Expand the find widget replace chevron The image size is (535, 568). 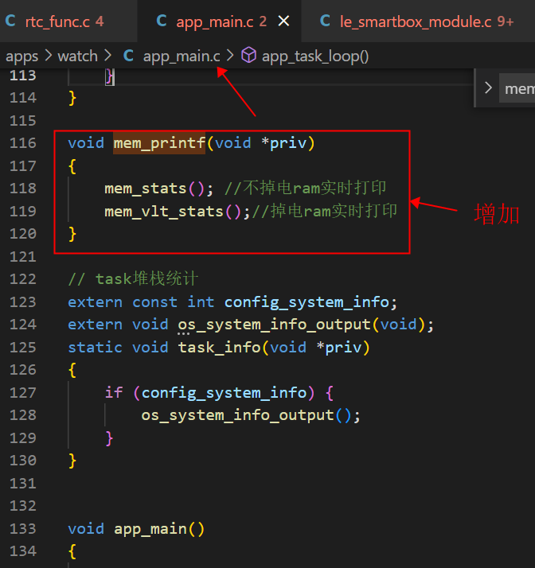(488, 88)
